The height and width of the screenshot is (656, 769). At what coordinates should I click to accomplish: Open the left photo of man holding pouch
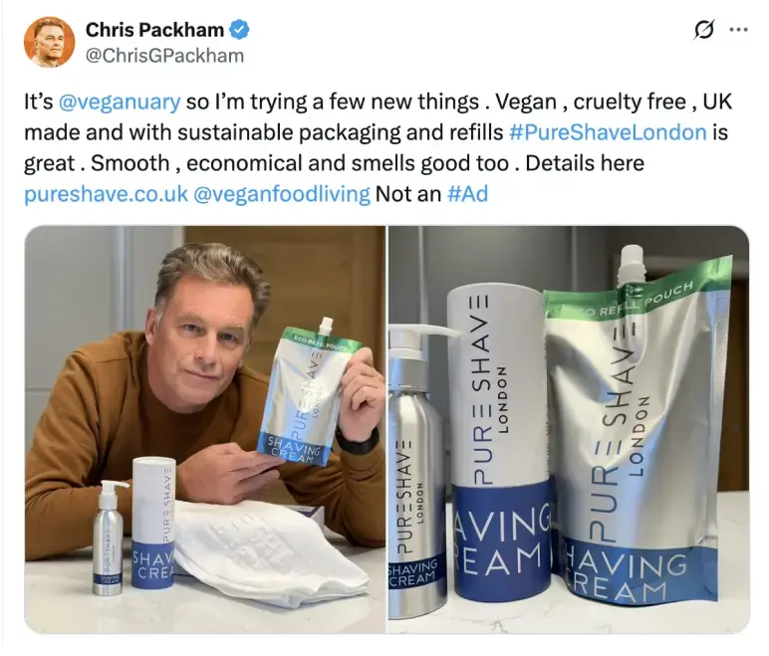click(204, 429)
